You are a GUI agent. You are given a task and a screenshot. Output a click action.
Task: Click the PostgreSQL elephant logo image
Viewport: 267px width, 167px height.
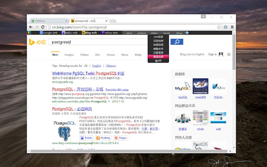click(x=64, y=131)
